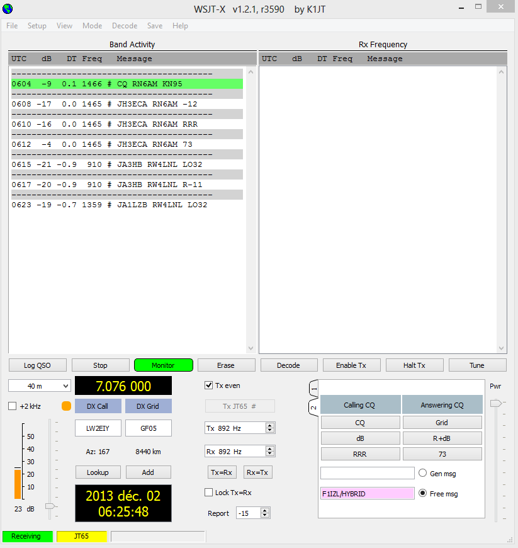Click the DX Call field containing LW2EIY
This screenshot has height=548, width=518.
coord(98,428)
